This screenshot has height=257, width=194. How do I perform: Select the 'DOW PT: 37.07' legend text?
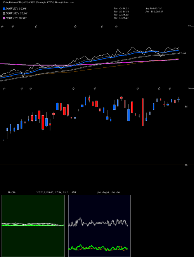click(16, 18)
